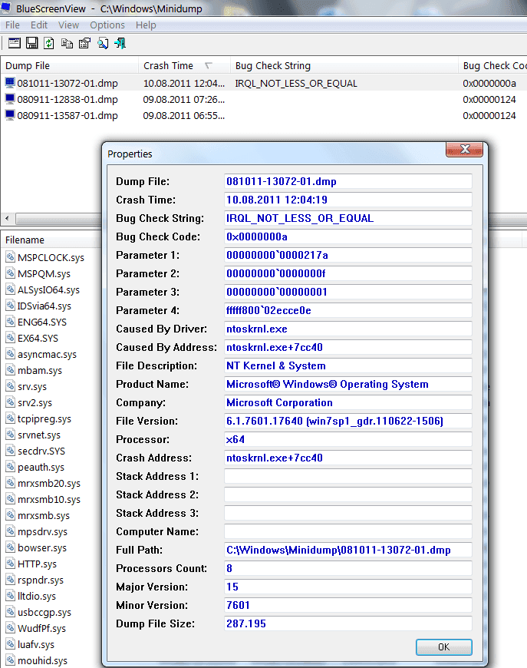Click the Refresh toolbar icon
The width and height of the screenshot is (527, 668).
[x=49, y=43]
